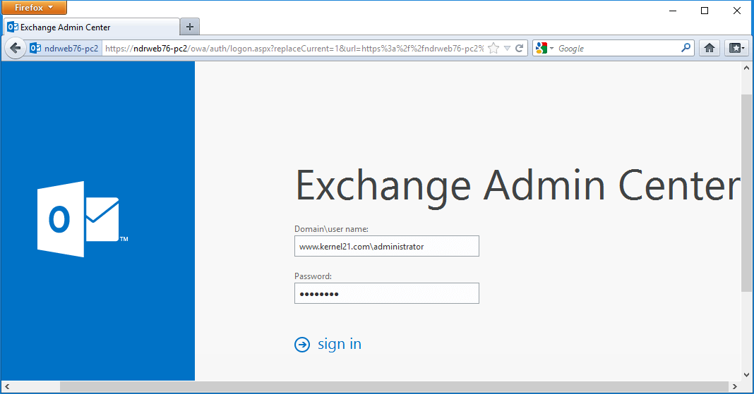Click the horizontal scrollbar thumb
Image resolution: width=754 pixels, height=394 pixels.
(395, 386)
